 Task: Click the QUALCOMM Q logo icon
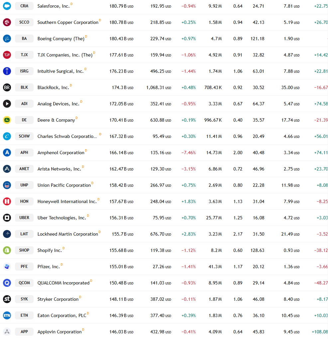(x=7, y=283)
